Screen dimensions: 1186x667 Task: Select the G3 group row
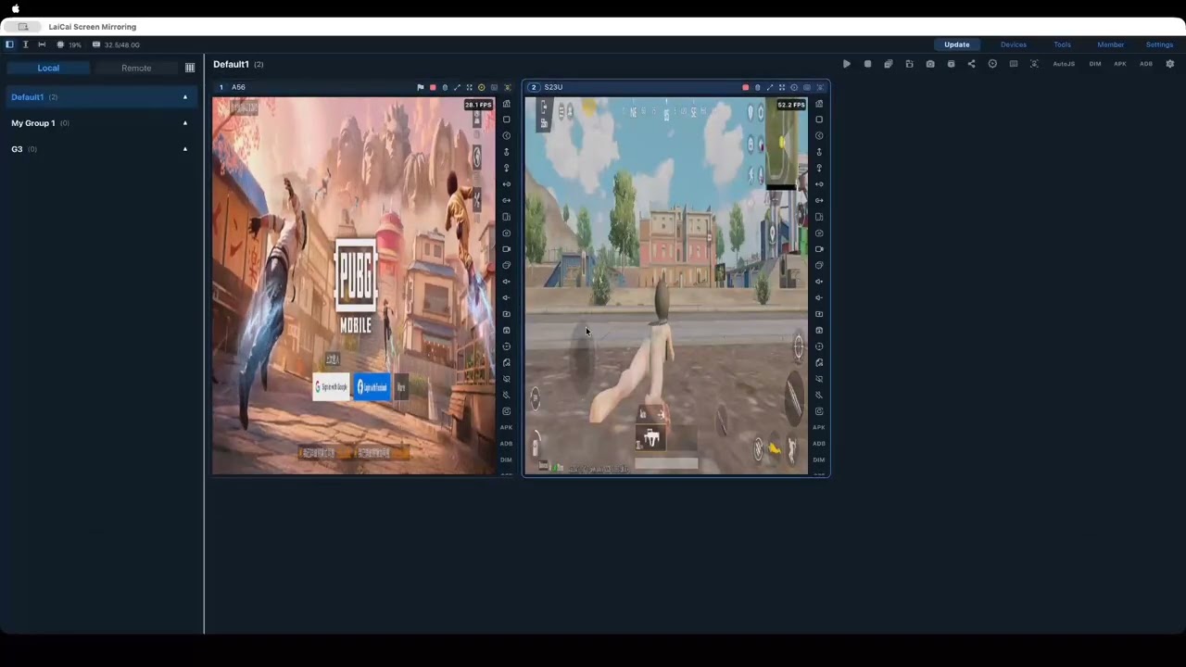100,149
